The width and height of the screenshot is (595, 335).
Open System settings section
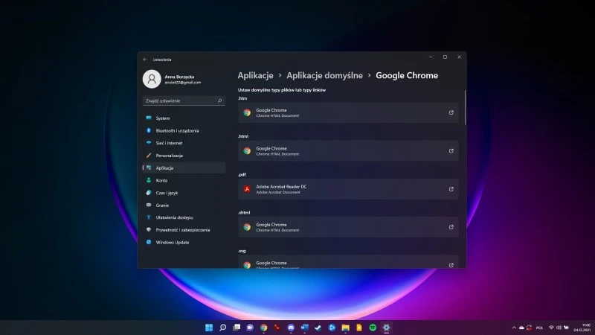[184, 118]
